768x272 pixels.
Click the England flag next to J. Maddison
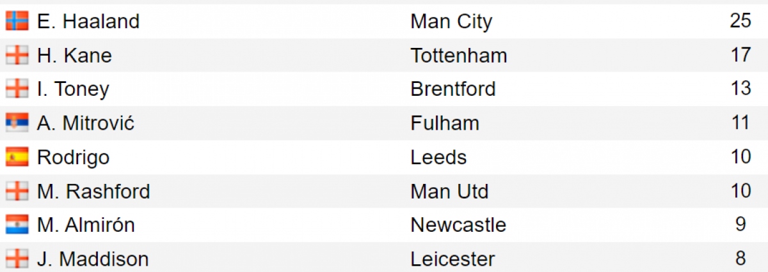coord(17,259)
